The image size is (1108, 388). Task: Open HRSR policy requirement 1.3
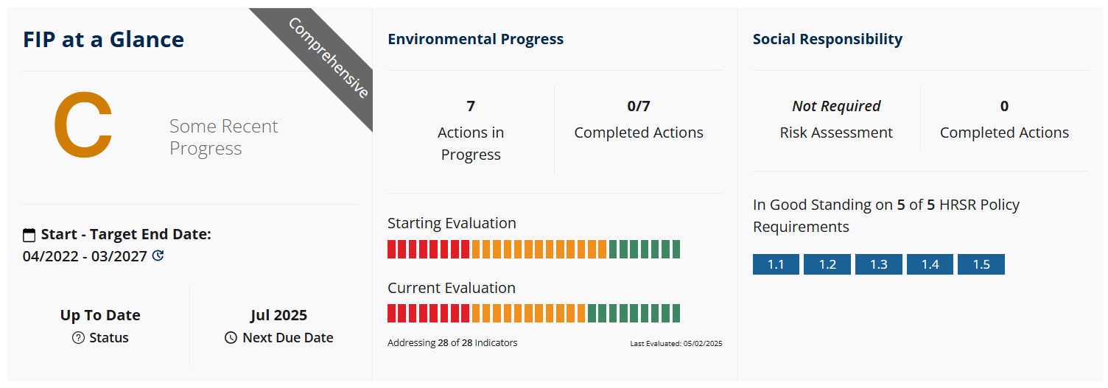tap(879, 264)
